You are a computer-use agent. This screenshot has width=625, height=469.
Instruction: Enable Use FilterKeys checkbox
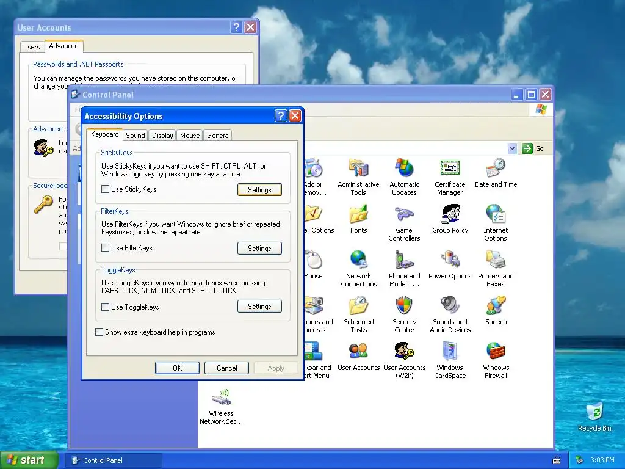pos(105,248)
